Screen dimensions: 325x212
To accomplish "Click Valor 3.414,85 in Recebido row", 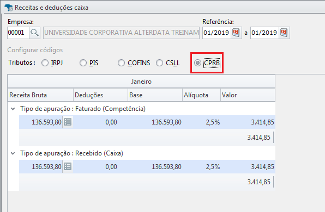I will pyautogui.click(x=263, y=166).
